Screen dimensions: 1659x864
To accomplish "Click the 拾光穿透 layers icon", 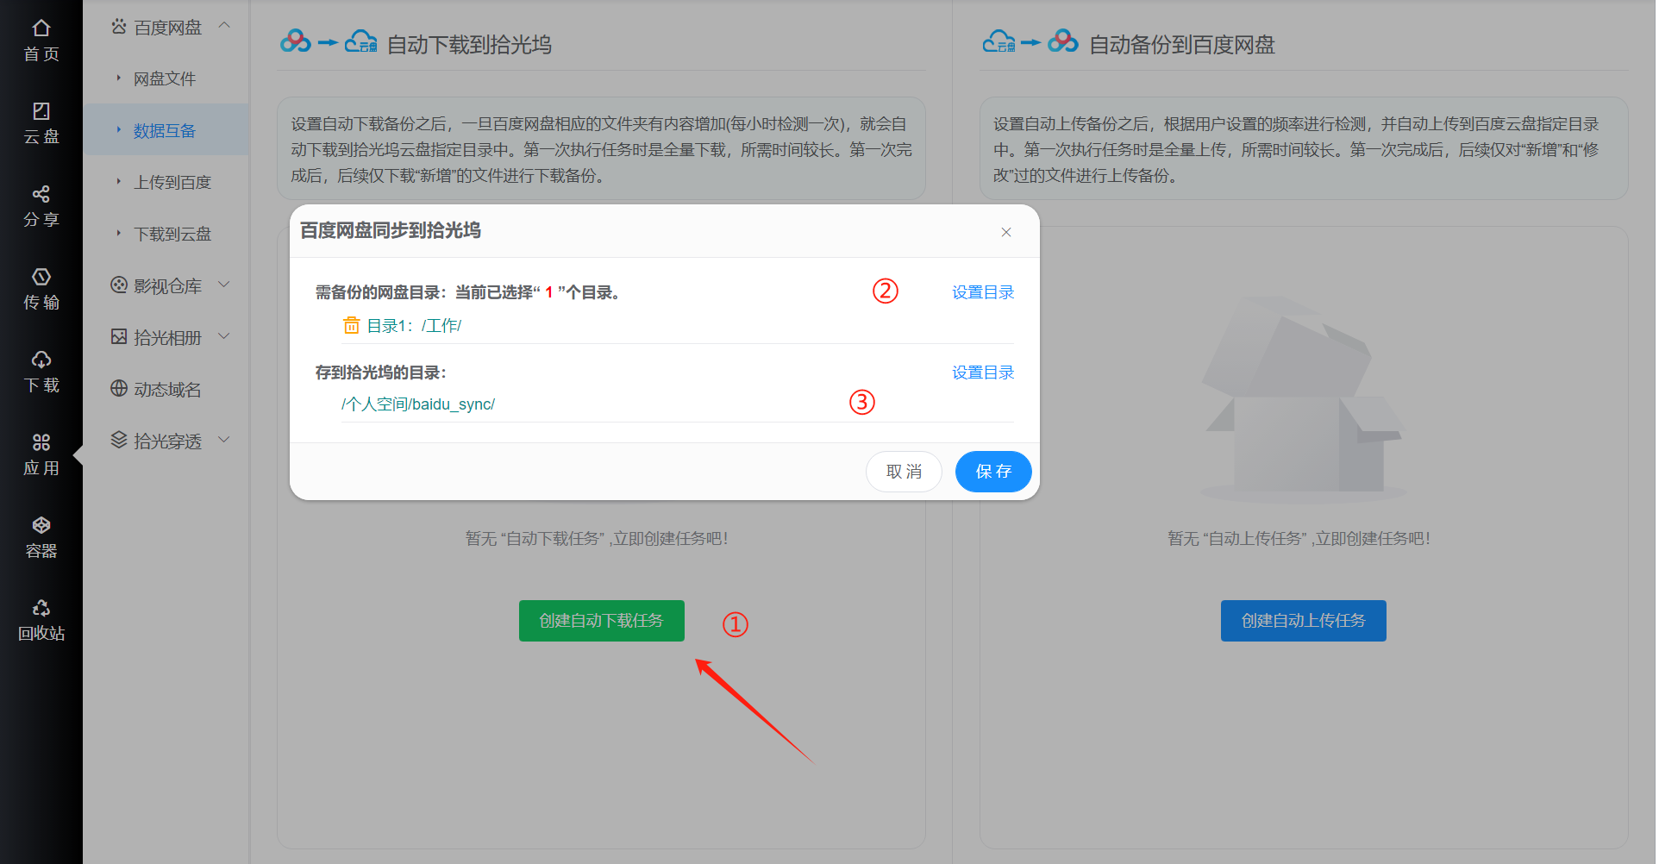I will (119, 440).
